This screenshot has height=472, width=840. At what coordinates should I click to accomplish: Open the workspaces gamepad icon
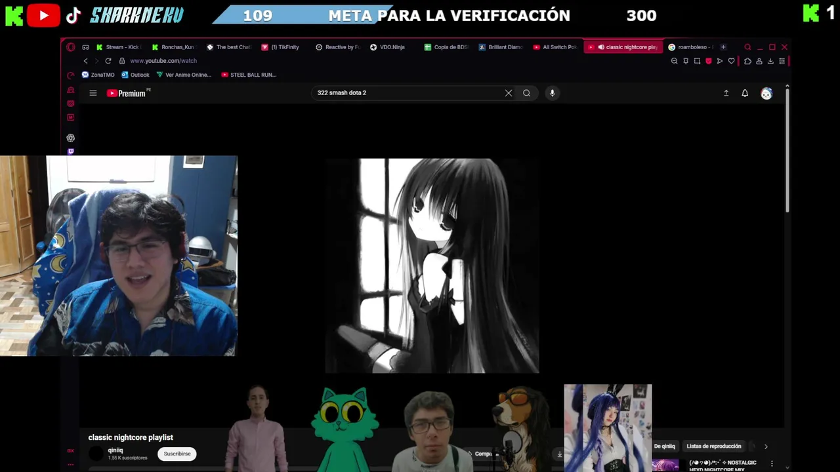(x=85, y=47)
